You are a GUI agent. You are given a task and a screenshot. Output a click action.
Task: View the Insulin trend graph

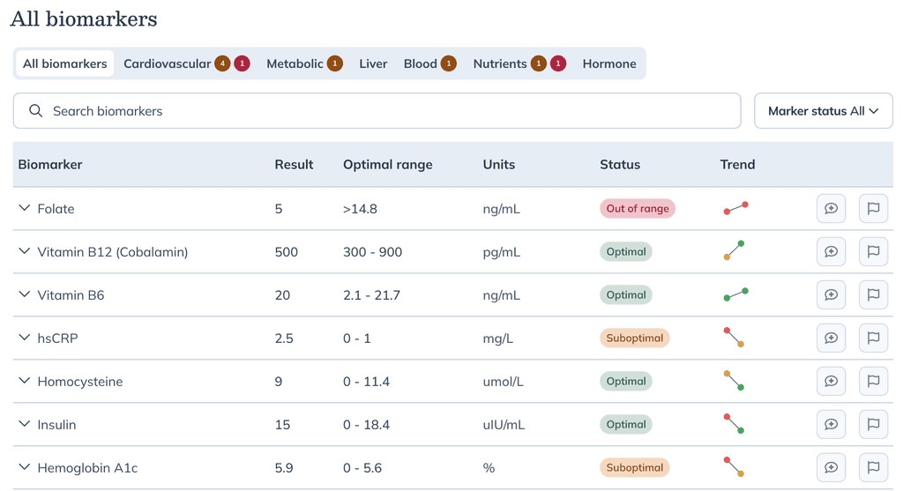(735, 424)
